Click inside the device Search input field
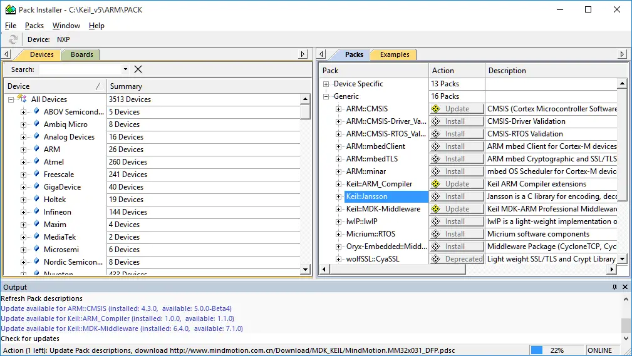 (80, 69)
